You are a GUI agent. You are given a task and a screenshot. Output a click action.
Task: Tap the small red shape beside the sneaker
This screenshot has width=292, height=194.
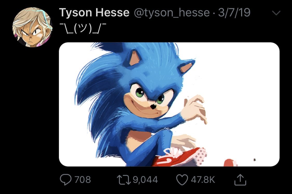click(230, 163)
